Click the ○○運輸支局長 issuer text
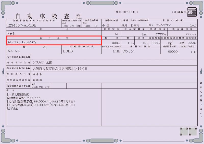 (x=182, y=12)
